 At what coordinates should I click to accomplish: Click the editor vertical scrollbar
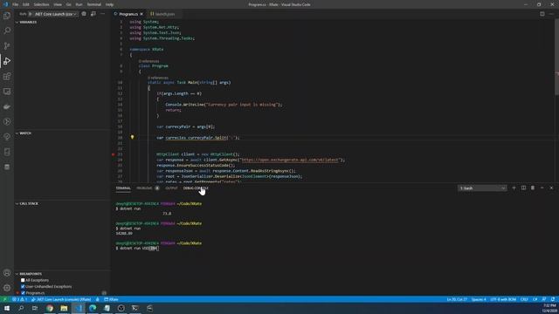(x=556, y=57)
